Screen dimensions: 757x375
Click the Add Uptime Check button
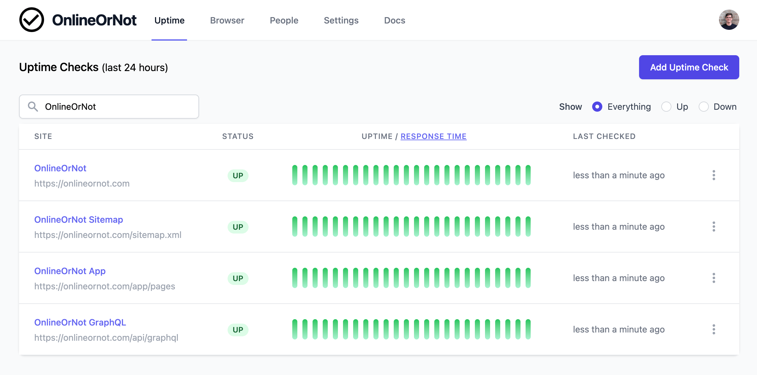(x=689, y=67)
